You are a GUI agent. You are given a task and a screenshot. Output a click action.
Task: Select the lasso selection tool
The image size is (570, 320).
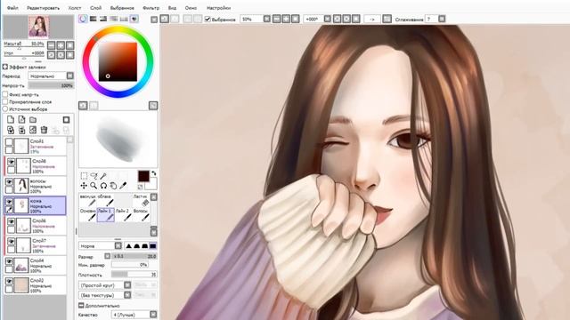[94, 176]
